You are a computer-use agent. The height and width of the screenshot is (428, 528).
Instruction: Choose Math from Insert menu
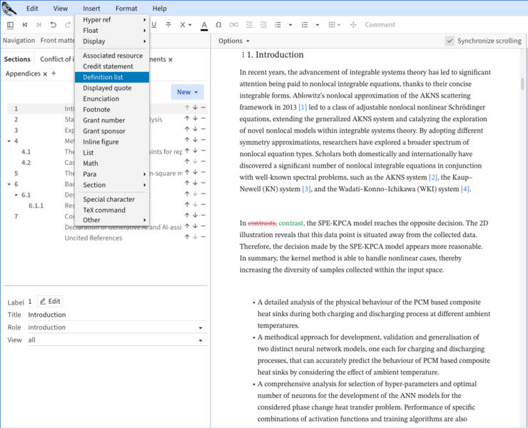[112, 163]
